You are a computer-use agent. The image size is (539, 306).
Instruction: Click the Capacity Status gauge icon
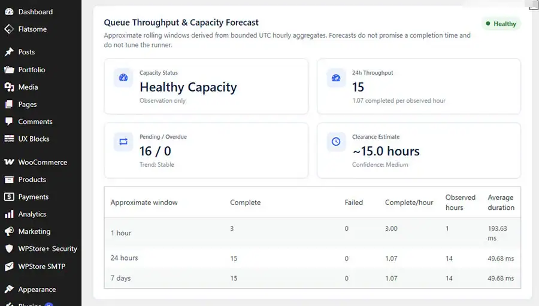point(123,78)
